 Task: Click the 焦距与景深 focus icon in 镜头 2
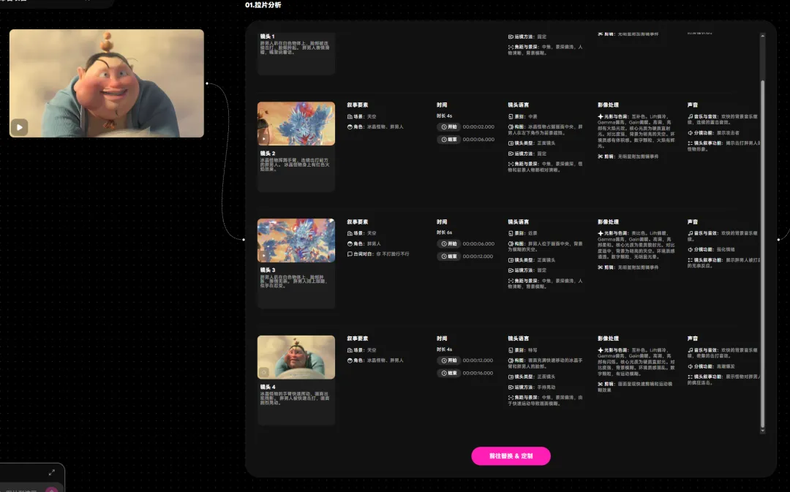click(511, 164)
